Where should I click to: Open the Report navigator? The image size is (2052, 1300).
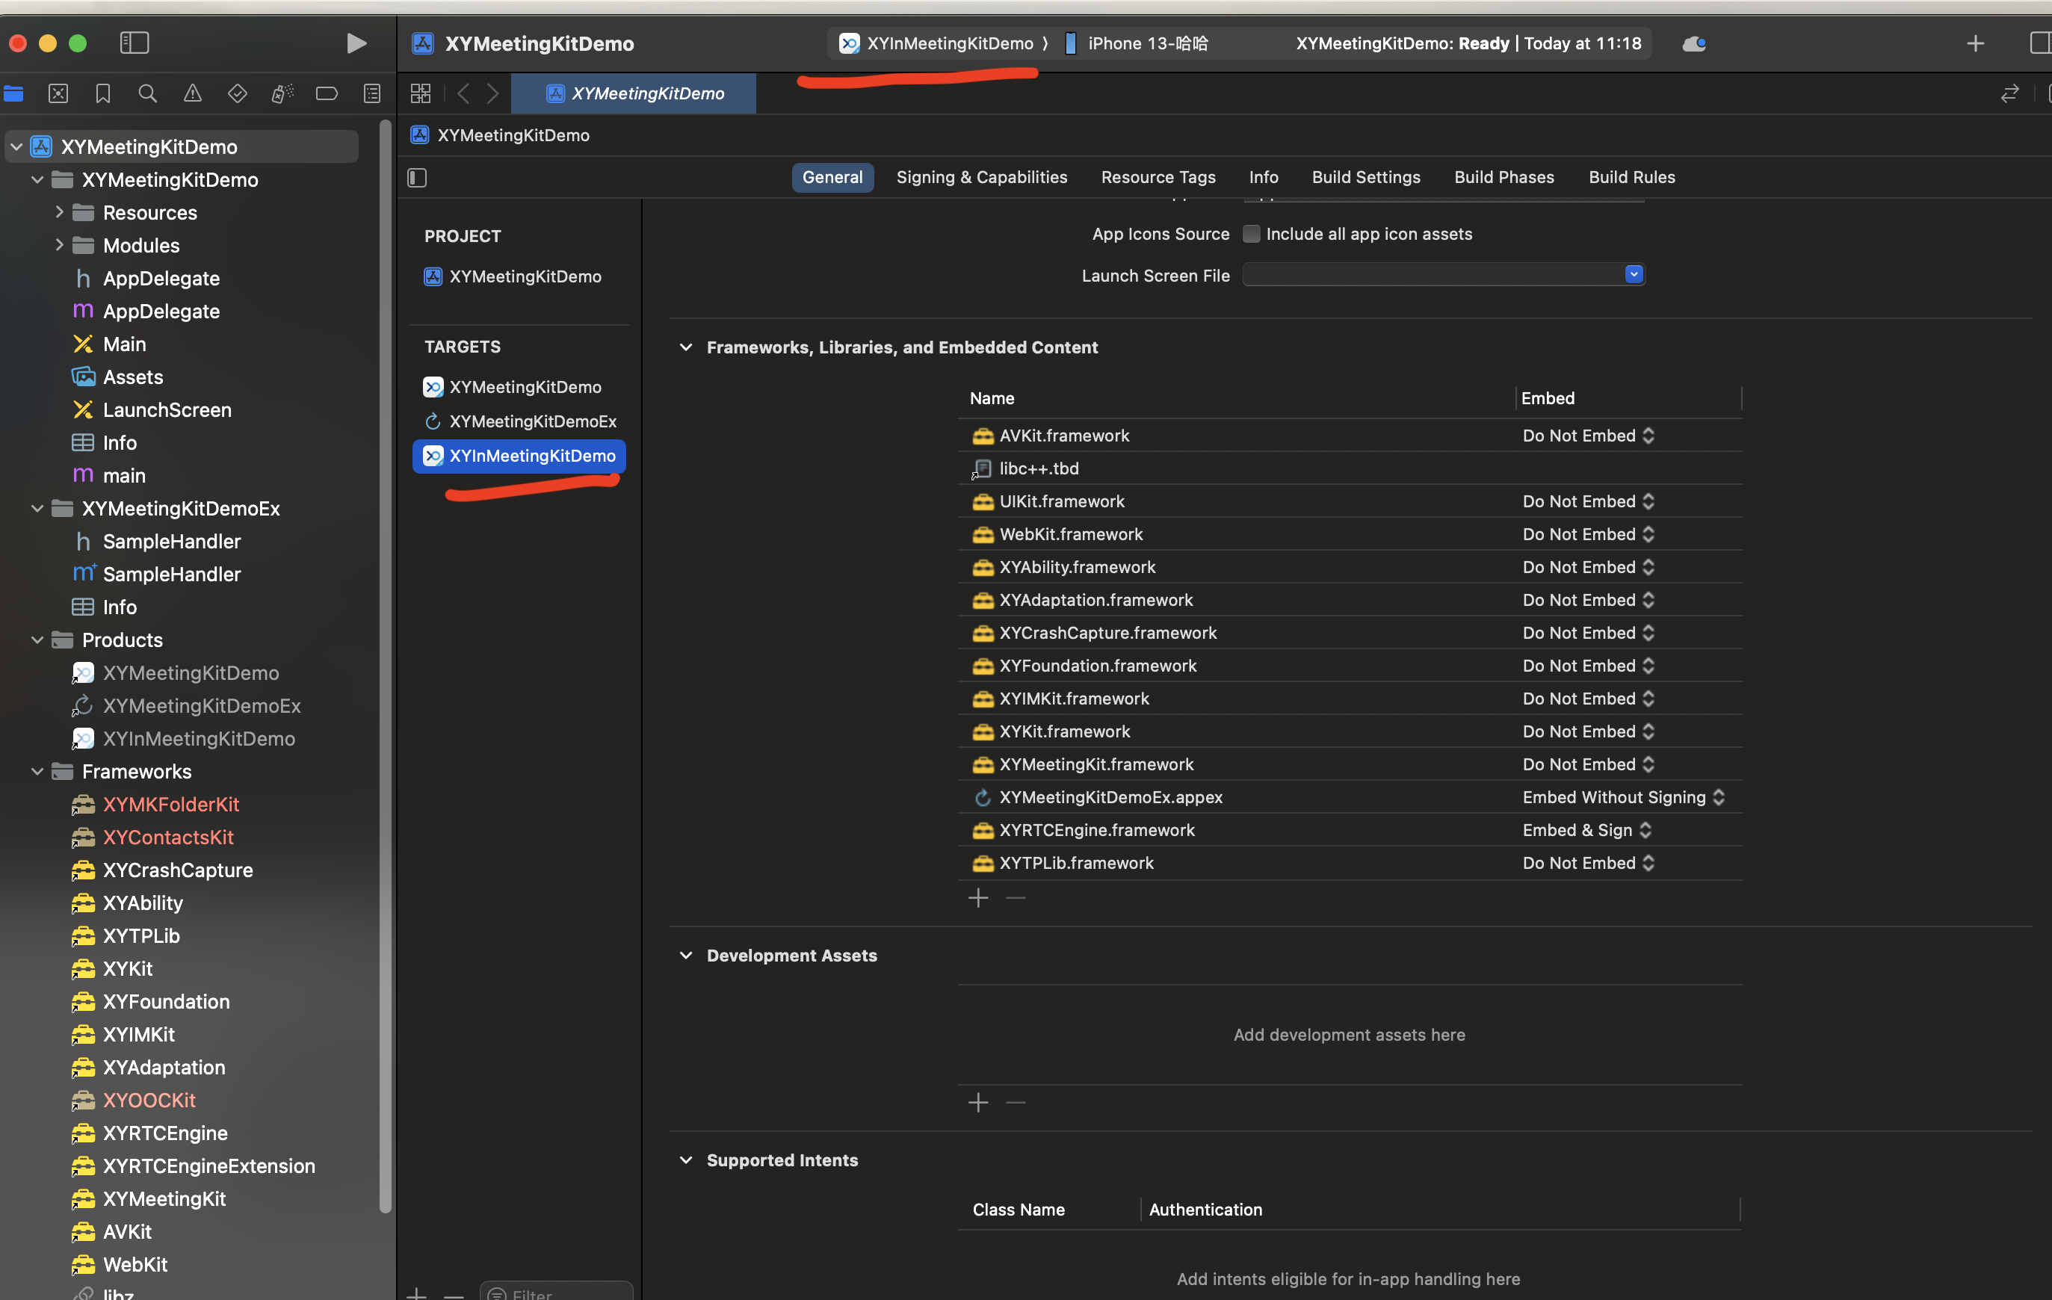pos(371,93)
